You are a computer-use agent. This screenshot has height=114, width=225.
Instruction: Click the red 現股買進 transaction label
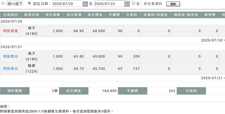click(x=11, y=31)
